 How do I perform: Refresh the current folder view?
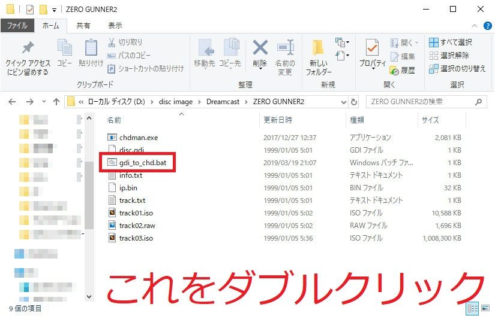point(354,102)
